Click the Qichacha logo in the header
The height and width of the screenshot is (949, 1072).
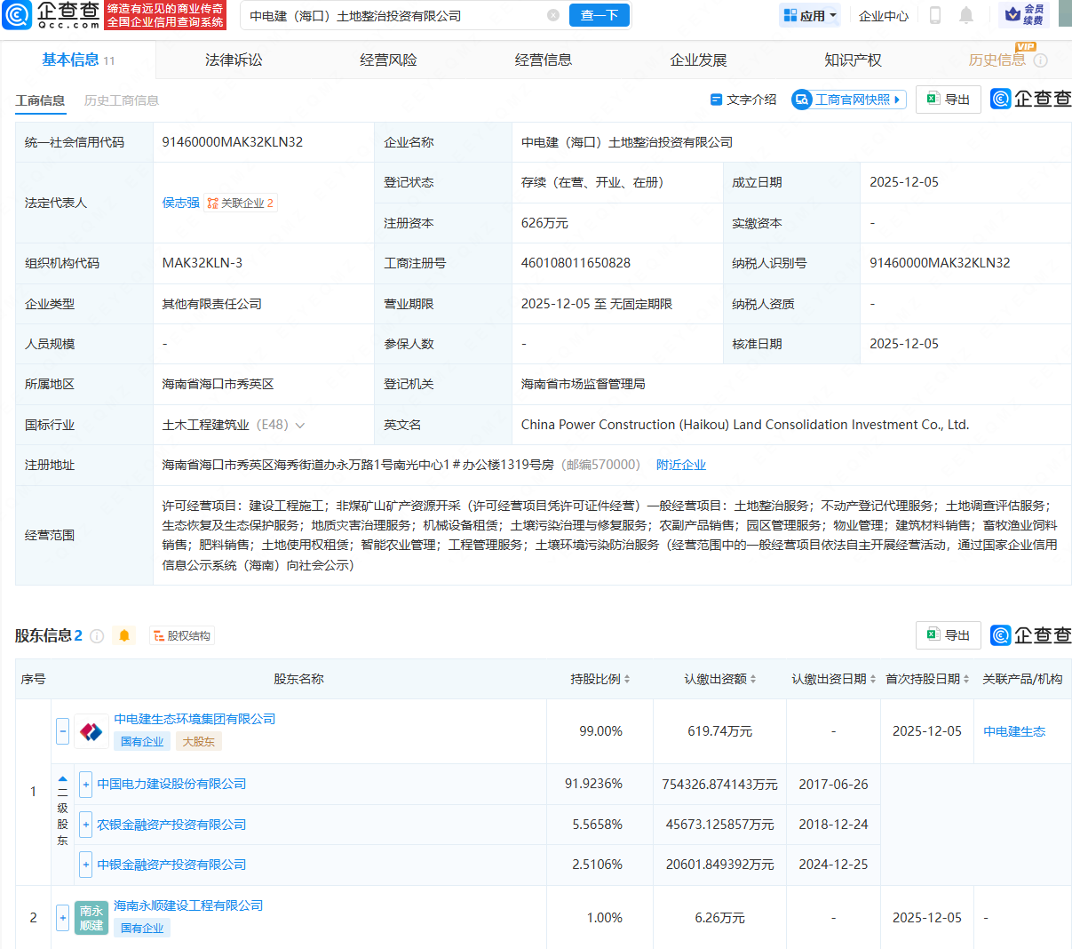(52, 15)
